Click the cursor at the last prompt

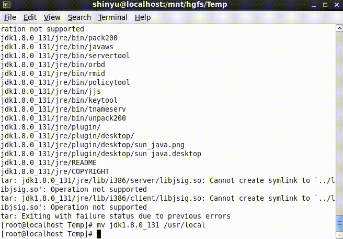[99, 234]
